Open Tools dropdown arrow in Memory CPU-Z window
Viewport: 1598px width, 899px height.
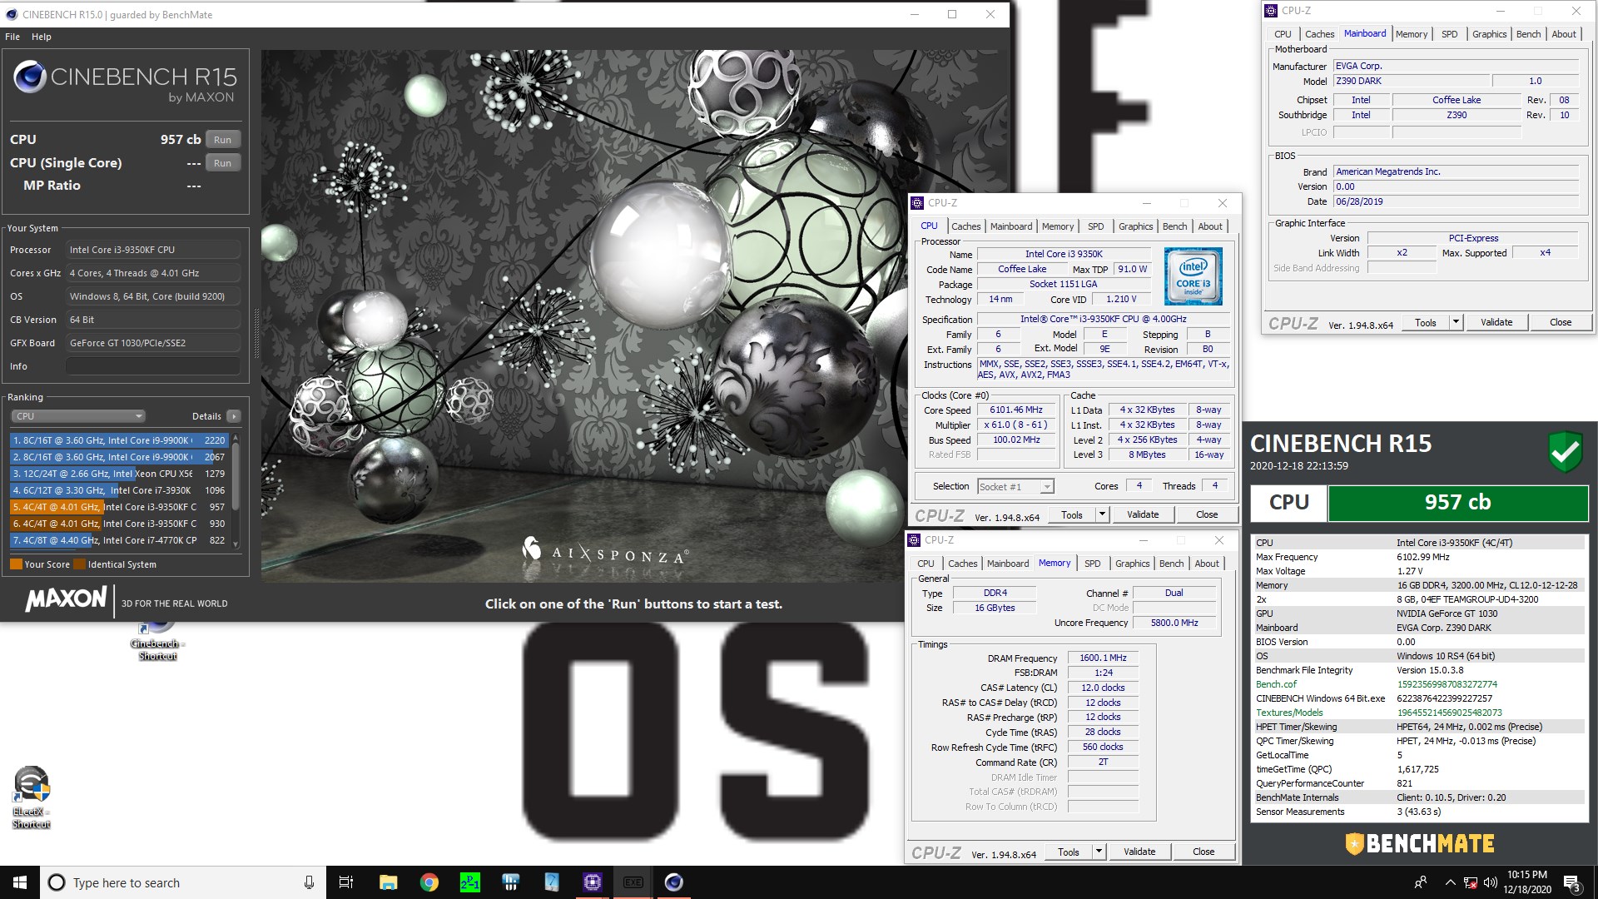[1099, 852]
